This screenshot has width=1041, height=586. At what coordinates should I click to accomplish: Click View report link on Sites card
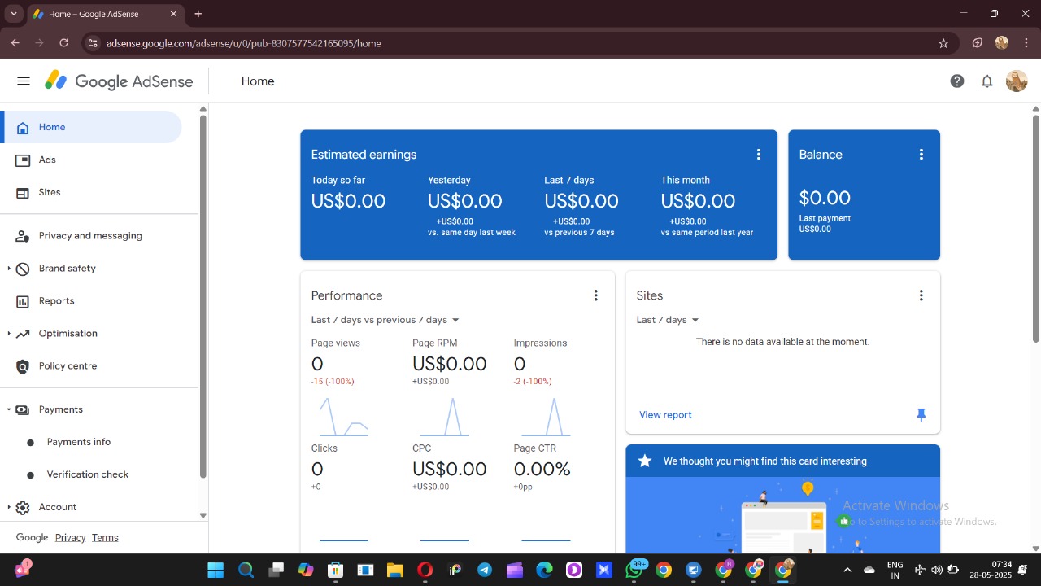tap(665, 414)
